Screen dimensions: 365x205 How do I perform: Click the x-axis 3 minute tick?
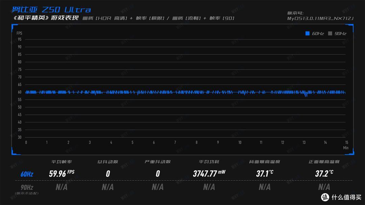click(90, 143)
